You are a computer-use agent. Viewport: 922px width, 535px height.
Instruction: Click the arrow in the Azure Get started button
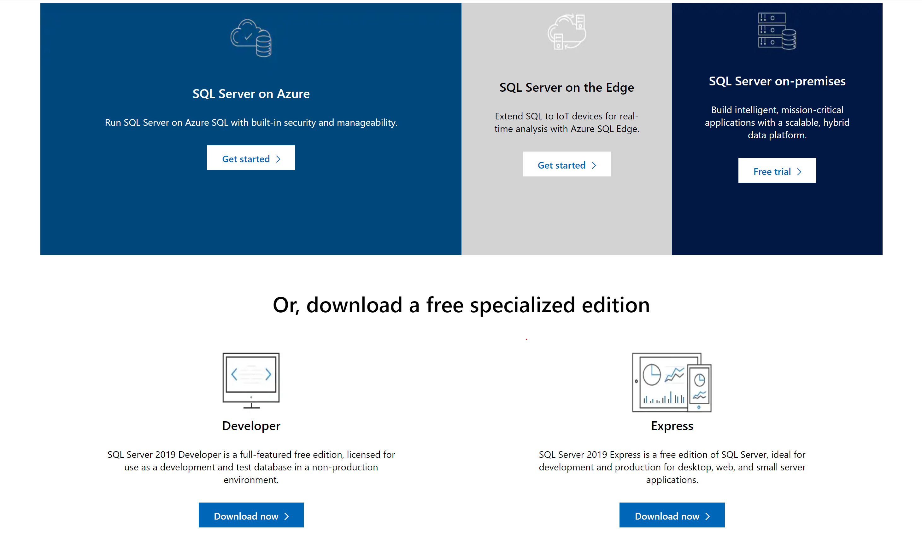[279, 158]
